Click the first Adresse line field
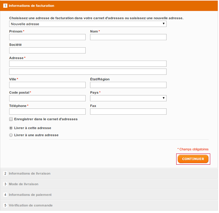The image size is (219, 213). (x=88, y=64)
